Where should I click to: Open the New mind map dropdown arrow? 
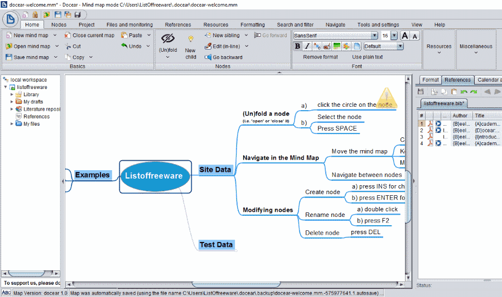click(55, 35)
